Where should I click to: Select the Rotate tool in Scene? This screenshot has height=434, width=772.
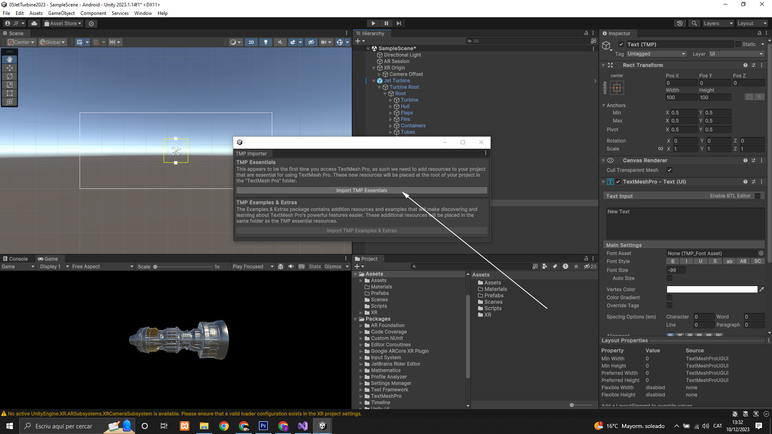click(10, 76)
